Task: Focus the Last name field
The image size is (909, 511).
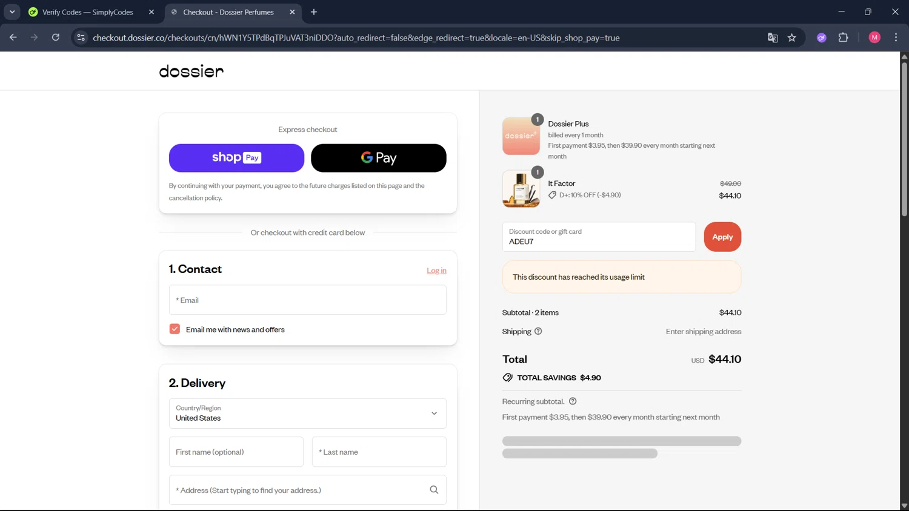Action: click(379, 452)
